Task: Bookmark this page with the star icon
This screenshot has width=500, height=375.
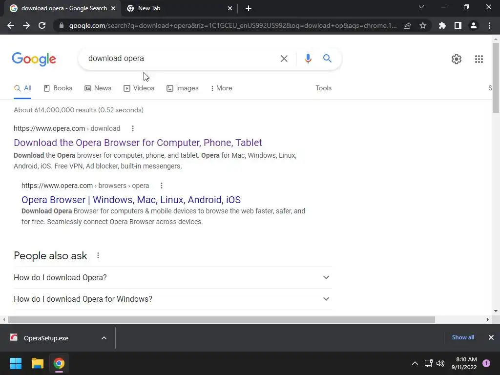Action: [x=423, y=25]
